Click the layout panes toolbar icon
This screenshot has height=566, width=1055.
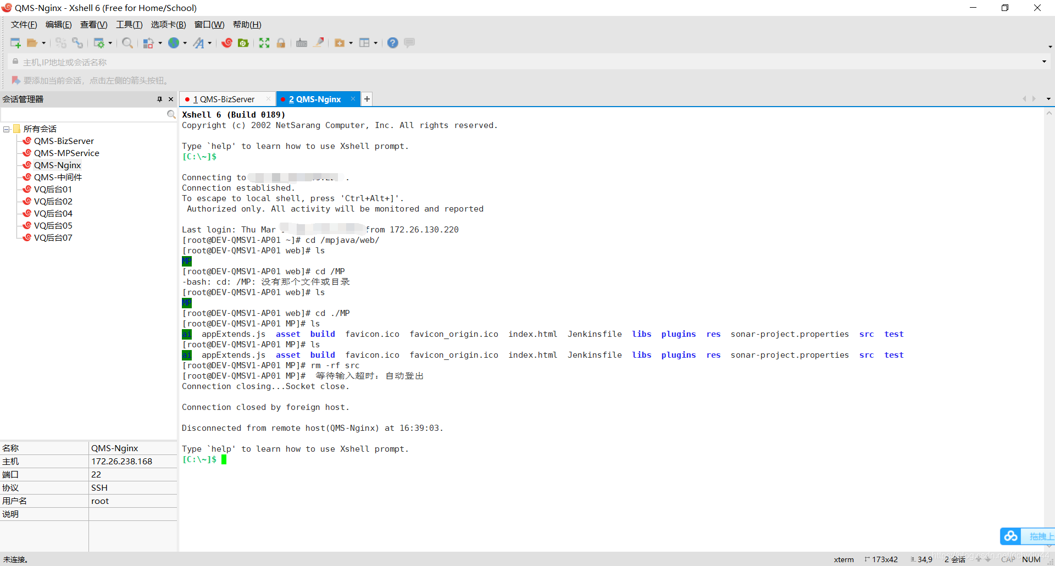(364, 43)
